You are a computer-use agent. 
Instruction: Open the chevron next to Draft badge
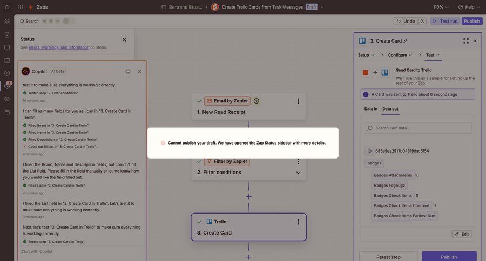click(322, 7)
